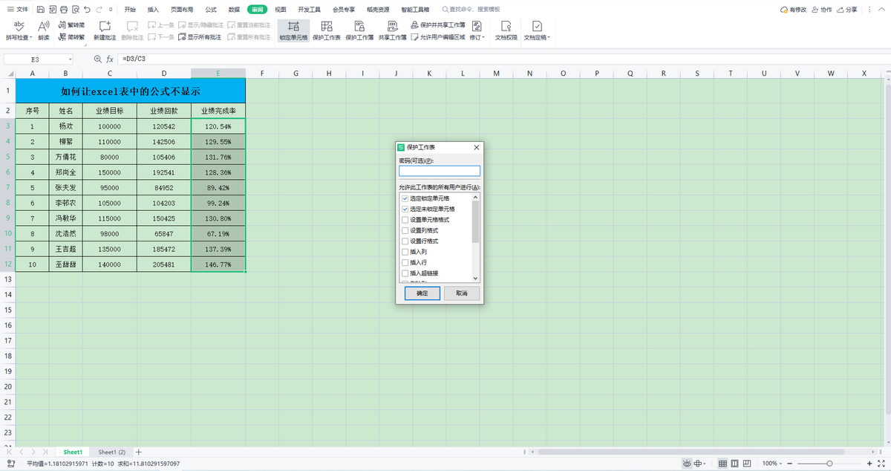Check 插入列 checkbox
Image resolution: width=891 pixels, height=471 pixels.
(x=405, y=252)
